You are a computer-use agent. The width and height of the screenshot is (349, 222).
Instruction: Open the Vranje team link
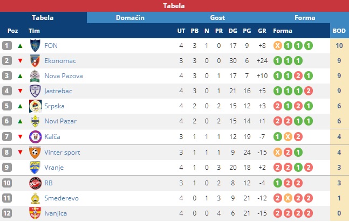click(54, 168)
